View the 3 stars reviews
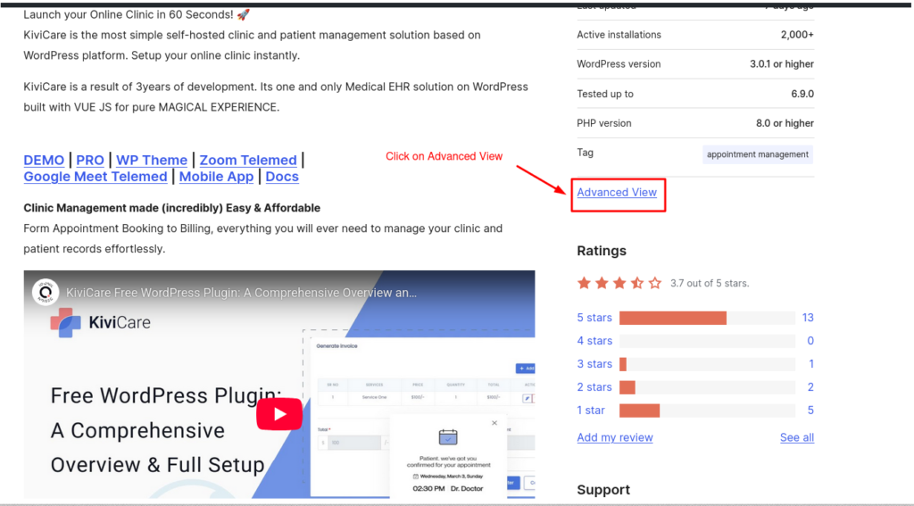Viewport: 914px width, 506px height. click(594, 364)
